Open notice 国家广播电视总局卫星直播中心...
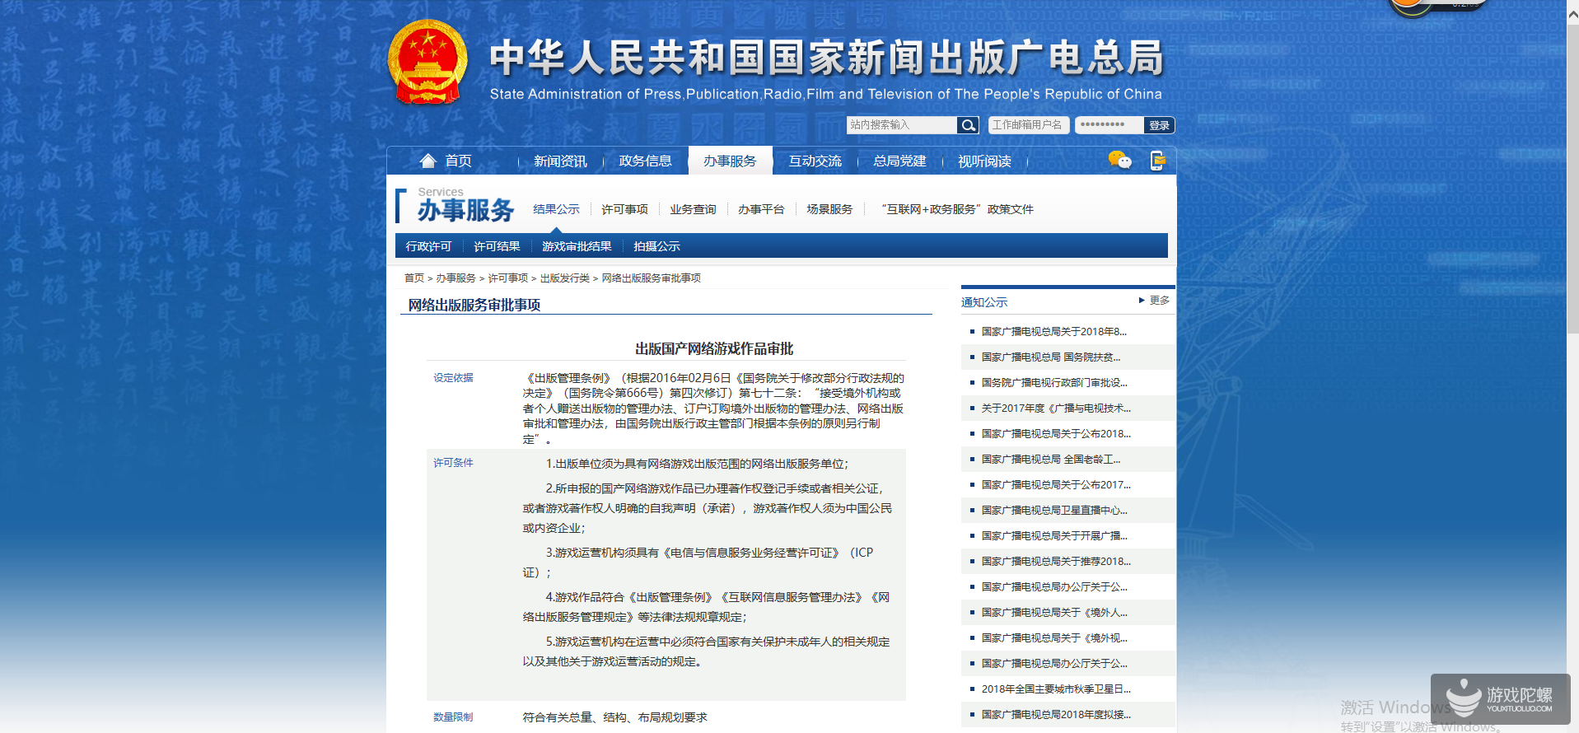1579x733 pixels. [x=1054, y=511]
